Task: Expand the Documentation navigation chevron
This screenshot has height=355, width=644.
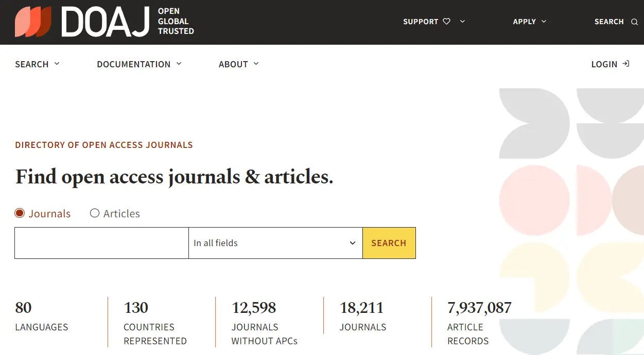Action: [179, 64]
